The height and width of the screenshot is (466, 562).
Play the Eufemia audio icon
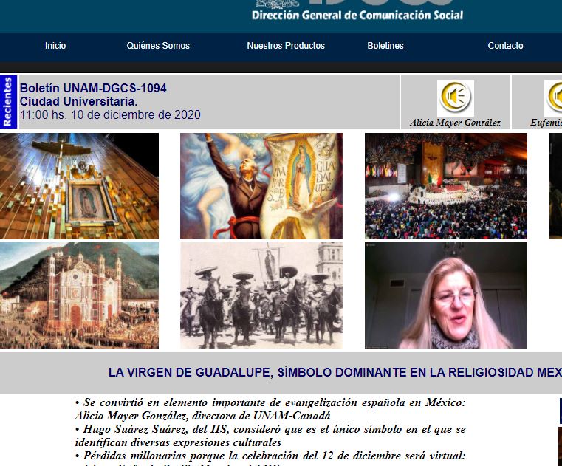pos(553,98)
